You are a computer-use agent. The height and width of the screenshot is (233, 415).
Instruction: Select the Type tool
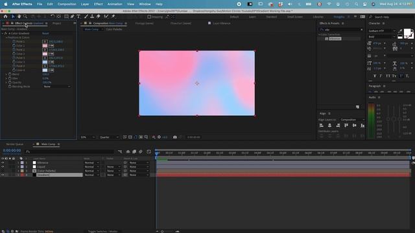click(x=78, y=16)
